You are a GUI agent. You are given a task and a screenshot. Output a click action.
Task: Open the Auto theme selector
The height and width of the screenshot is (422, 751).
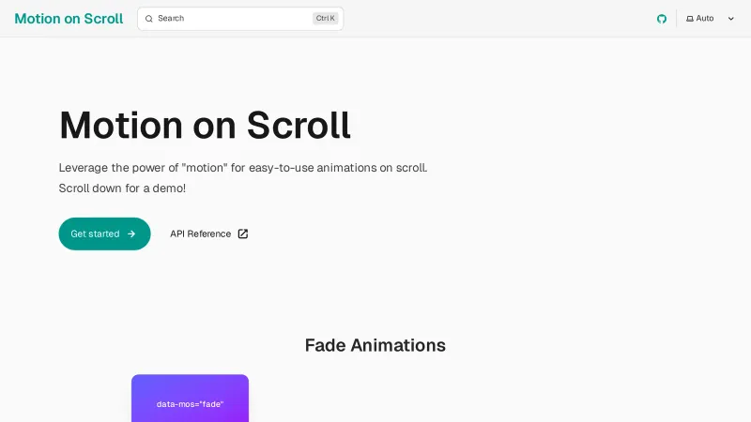705,19
